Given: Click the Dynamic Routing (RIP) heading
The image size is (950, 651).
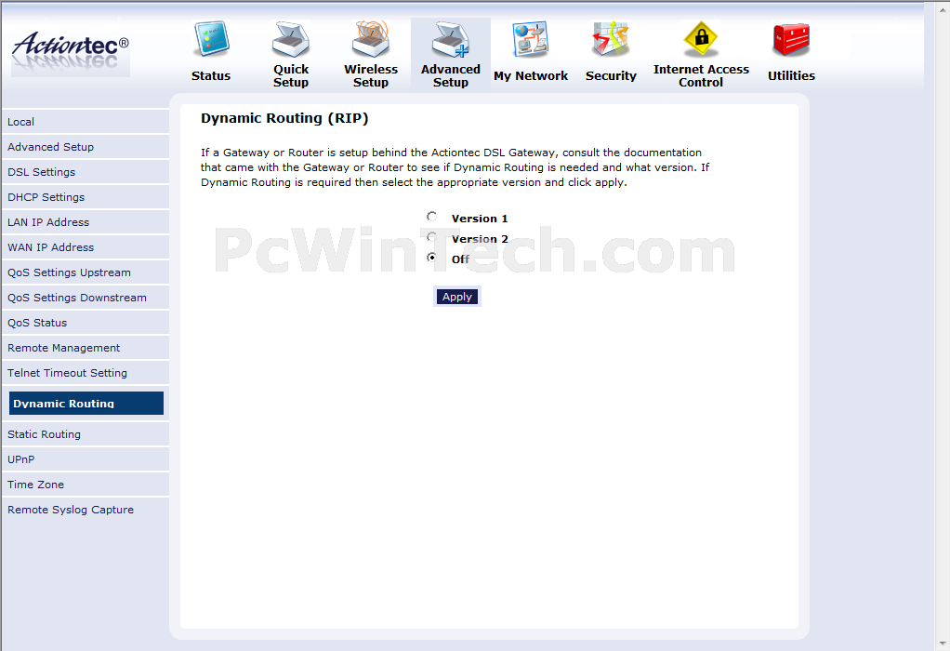Looking at the screenshot, I should coord(284,118).
